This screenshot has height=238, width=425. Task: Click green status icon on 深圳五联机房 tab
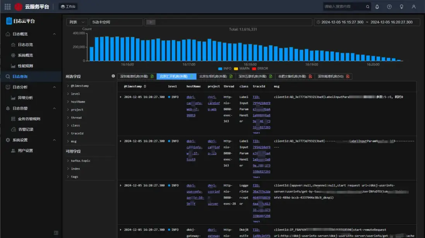(x=271, y=77)
